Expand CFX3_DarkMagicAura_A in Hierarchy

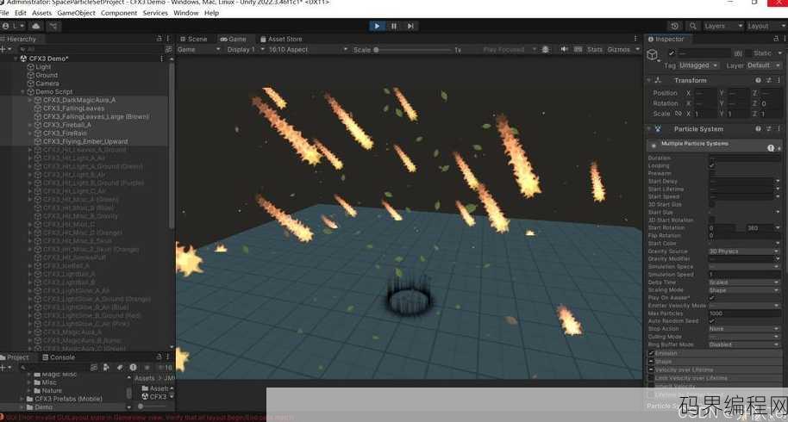coord(29,100)
